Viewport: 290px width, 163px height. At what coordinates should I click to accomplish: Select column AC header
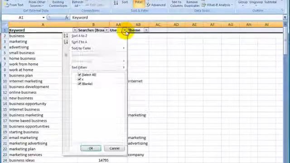click(158, 24)
